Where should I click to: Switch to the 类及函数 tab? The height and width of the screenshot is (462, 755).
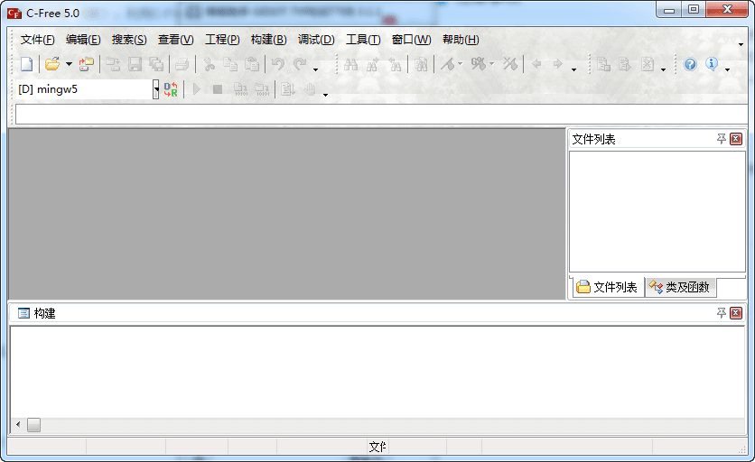pyautogui.click(x=680, y=287)
